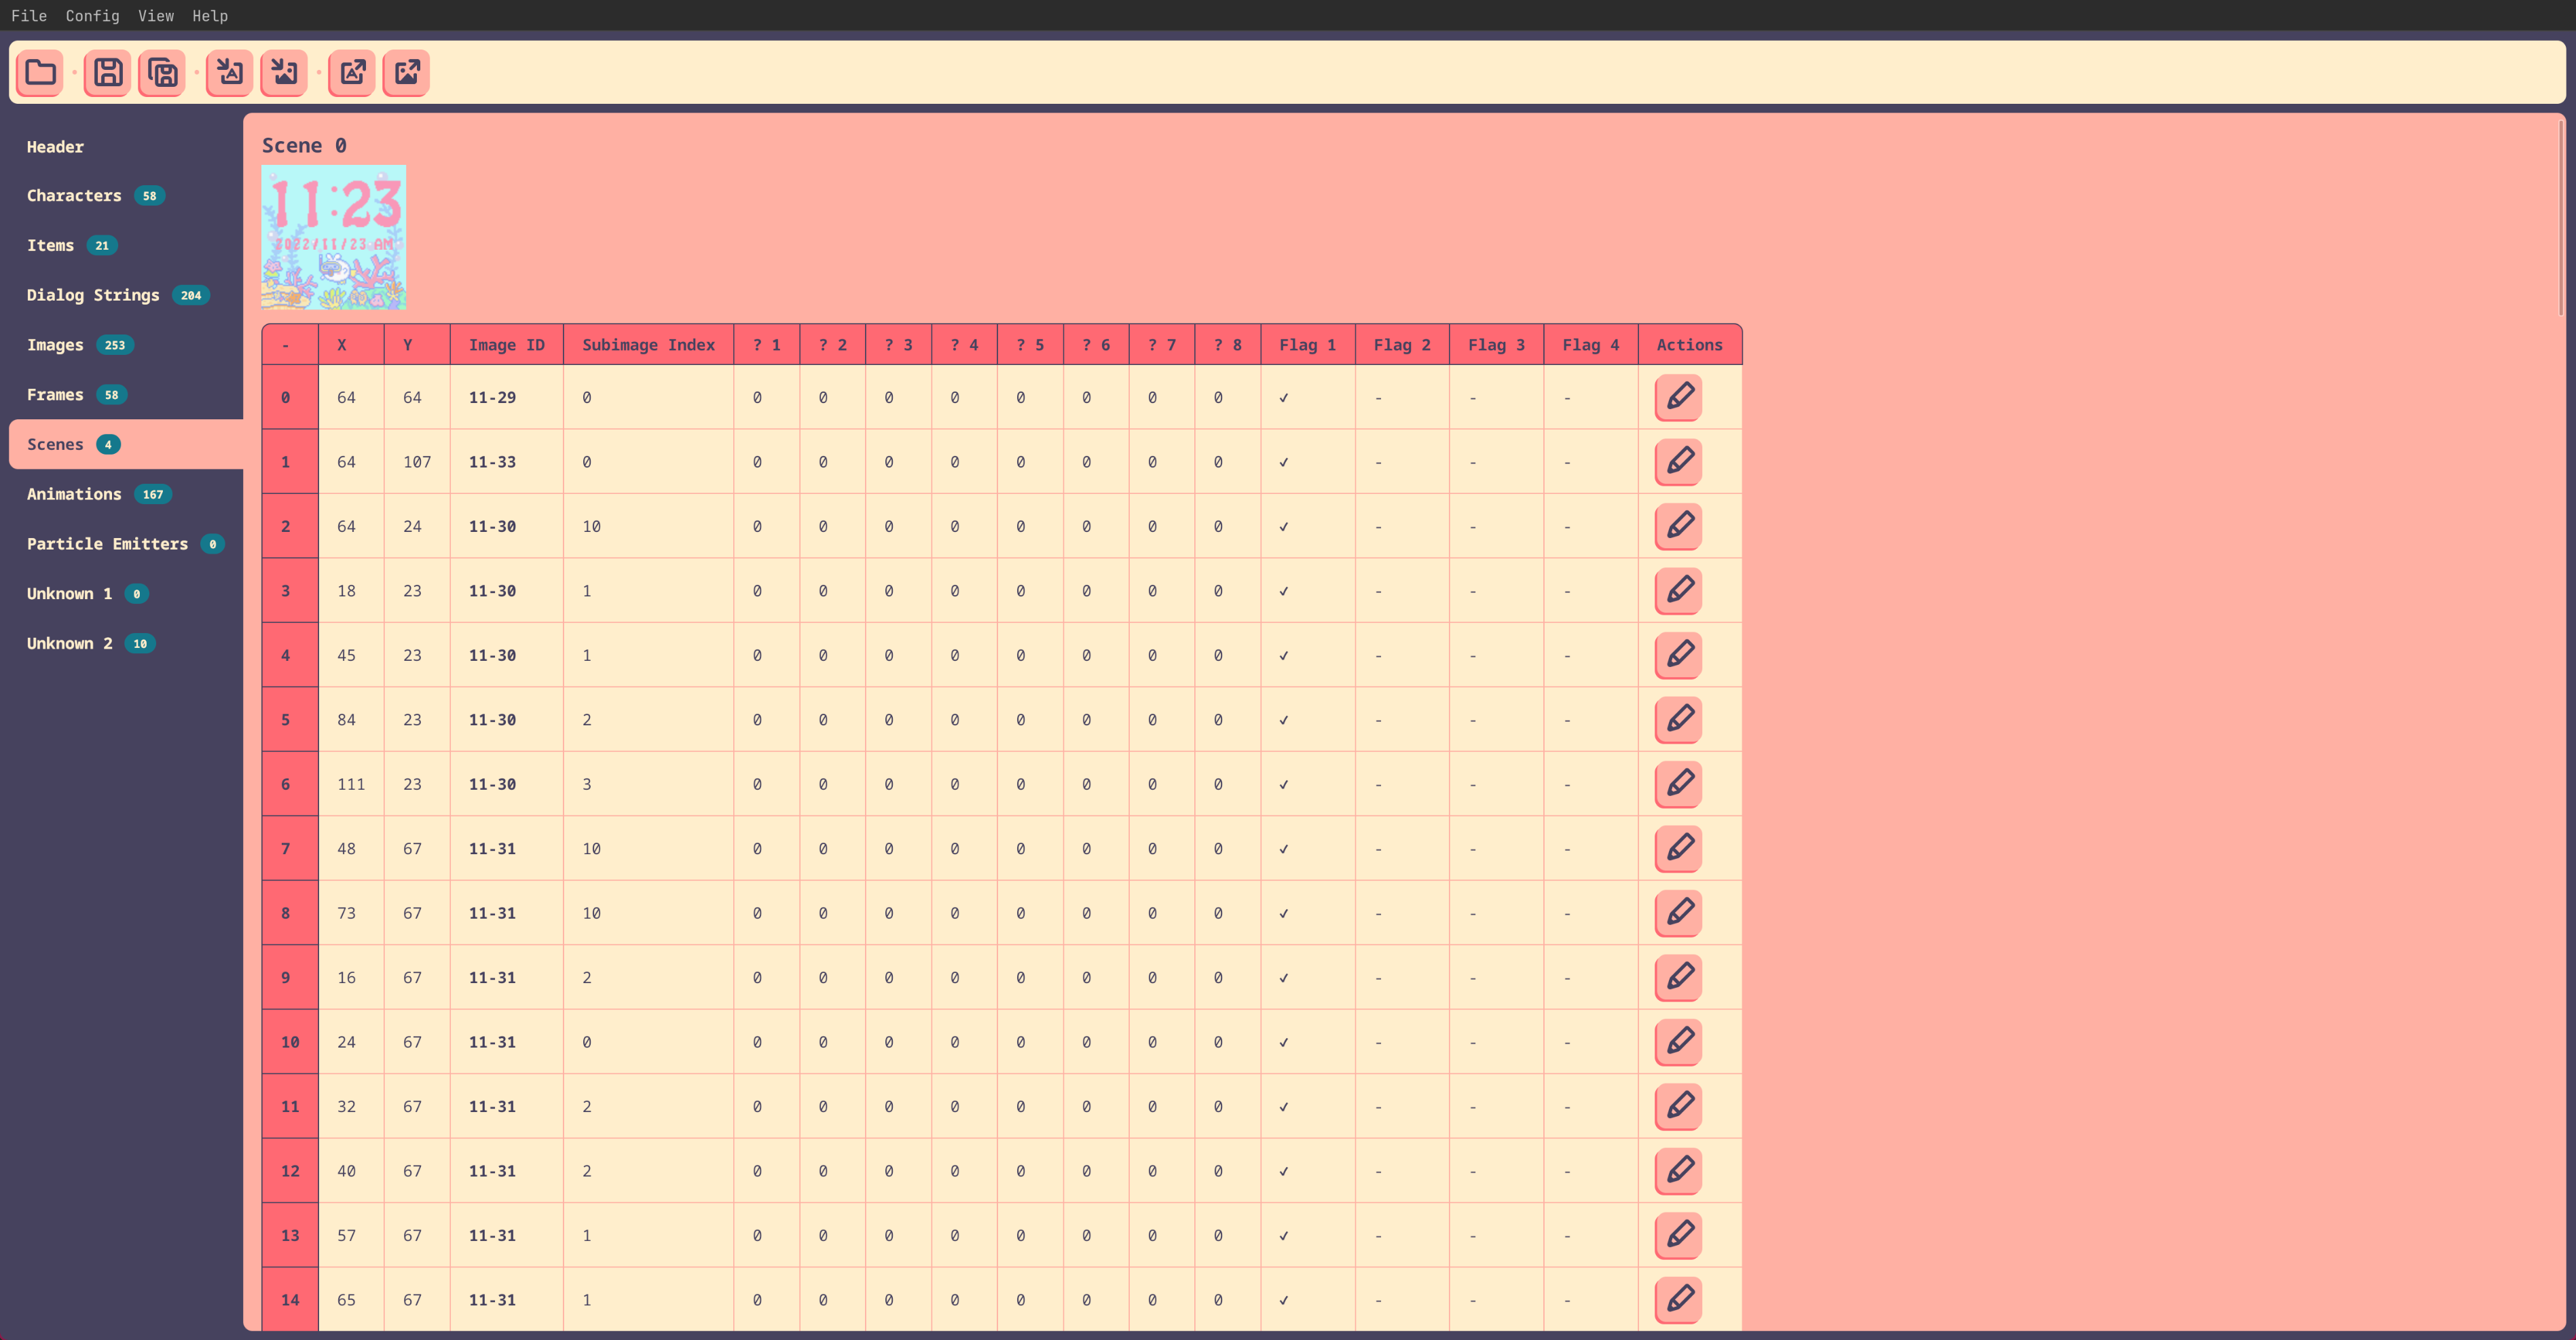Click the Export images icon
The width and height of the screenshot is (2576, 1340).
[x=406, y=72]
